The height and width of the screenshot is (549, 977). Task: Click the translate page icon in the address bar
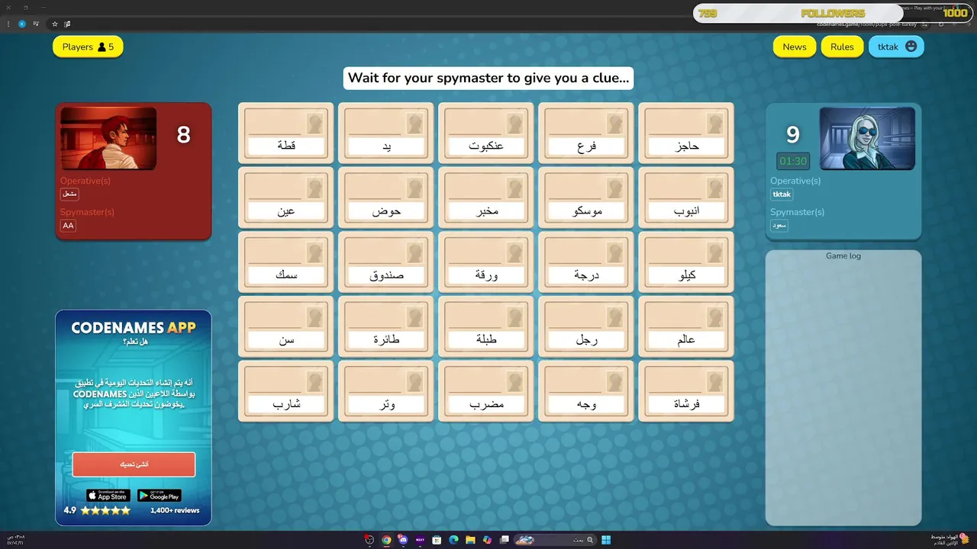(x=67, y=24)
